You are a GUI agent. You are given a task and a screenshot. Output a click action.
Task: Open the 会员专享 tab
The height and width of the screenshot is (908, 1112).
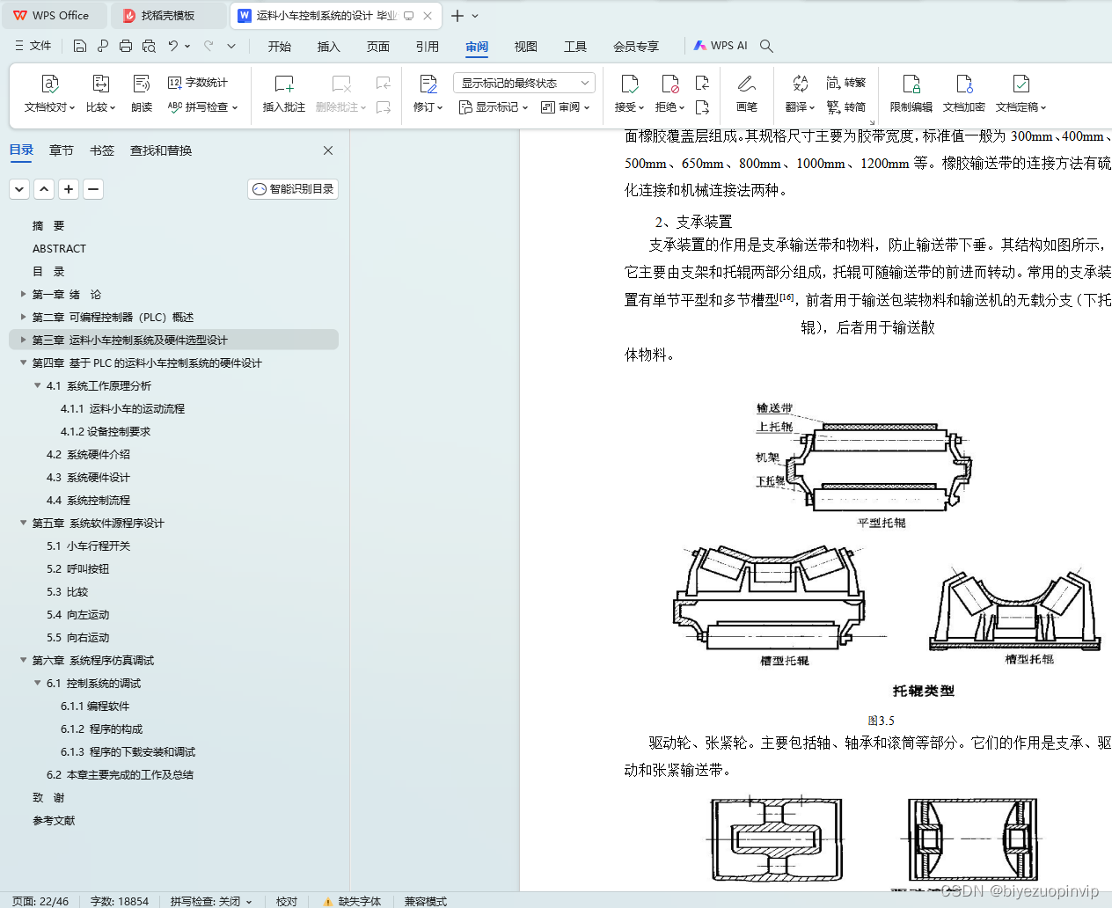pyautogui.click(x=636, y=46)
